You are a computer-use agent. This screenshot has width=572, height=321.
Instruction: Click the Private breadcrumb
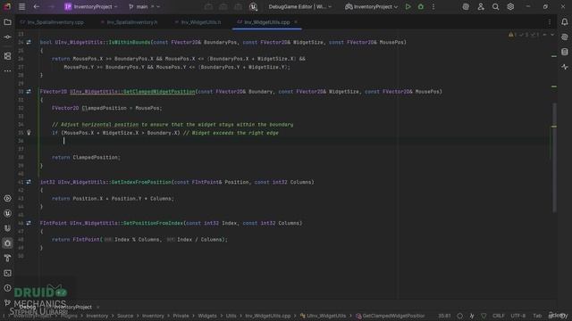181,316
